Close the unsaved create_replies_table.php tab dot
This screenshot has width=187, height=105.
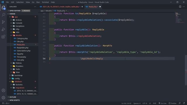tap(82, 7)
